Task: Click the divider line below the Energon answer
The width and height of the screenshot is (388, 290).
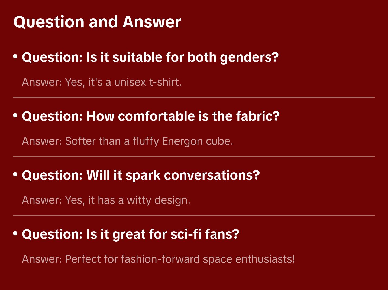Action: [194, 157]
